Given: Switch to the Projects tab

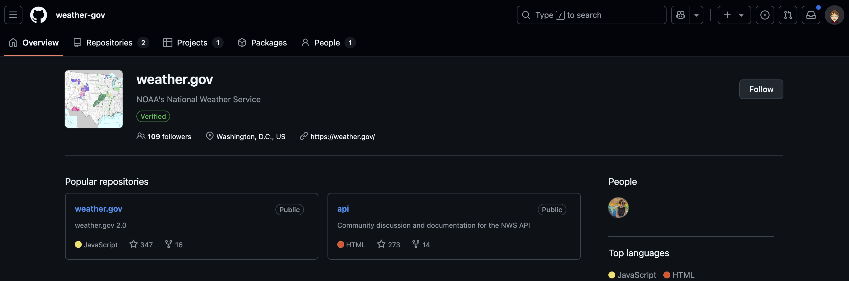Looking at the screenshot, I should click(193, 43).
